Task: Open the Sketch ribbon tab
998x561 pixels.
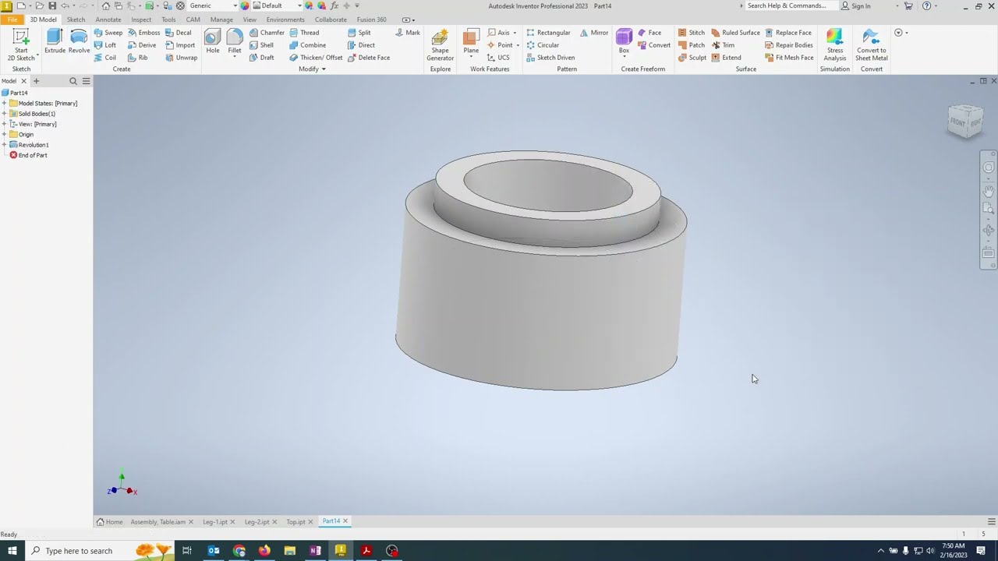Action: coord(76,19)
